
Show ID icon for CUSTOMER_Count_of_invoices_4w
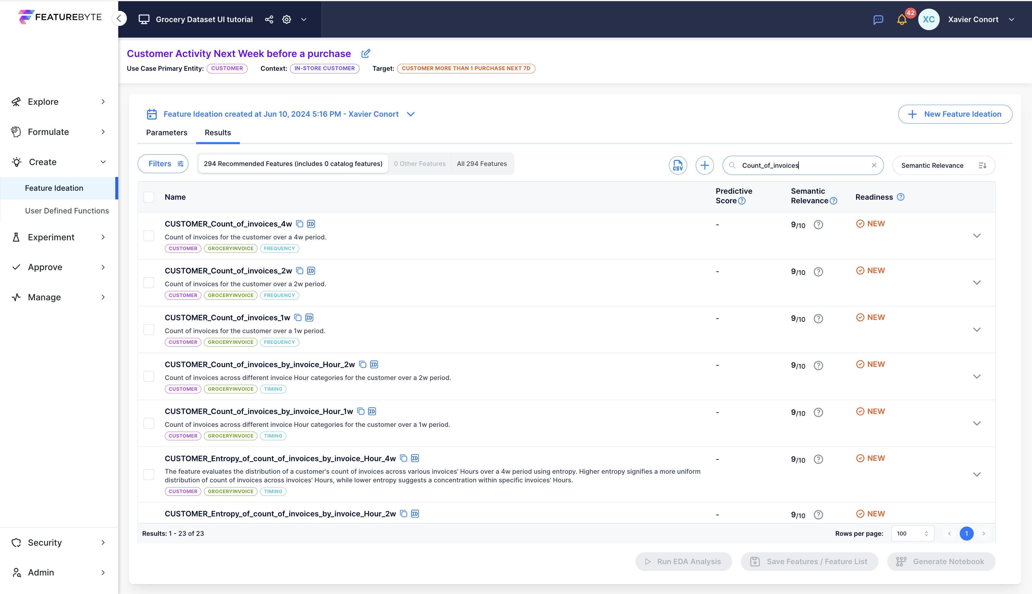[311, 224]
